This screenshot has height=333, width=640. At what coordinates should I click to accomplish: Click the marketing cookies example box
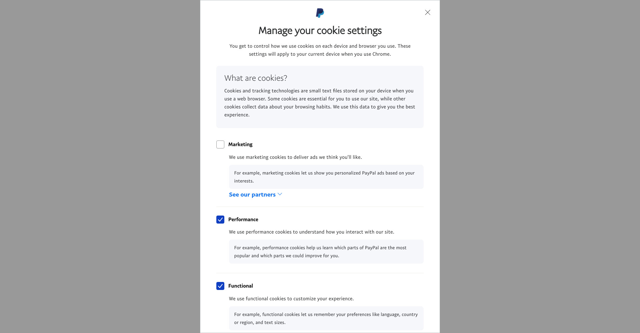point(326,177)
